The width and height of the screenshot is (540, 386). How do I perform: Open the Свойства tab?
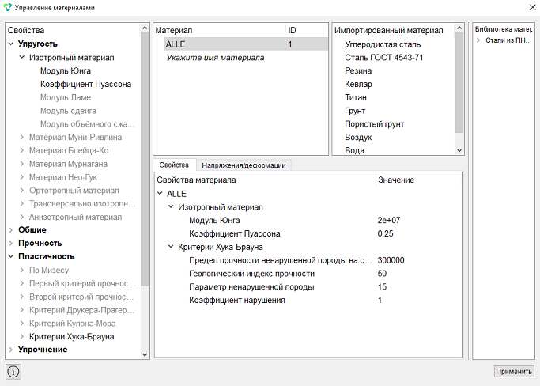174,165
